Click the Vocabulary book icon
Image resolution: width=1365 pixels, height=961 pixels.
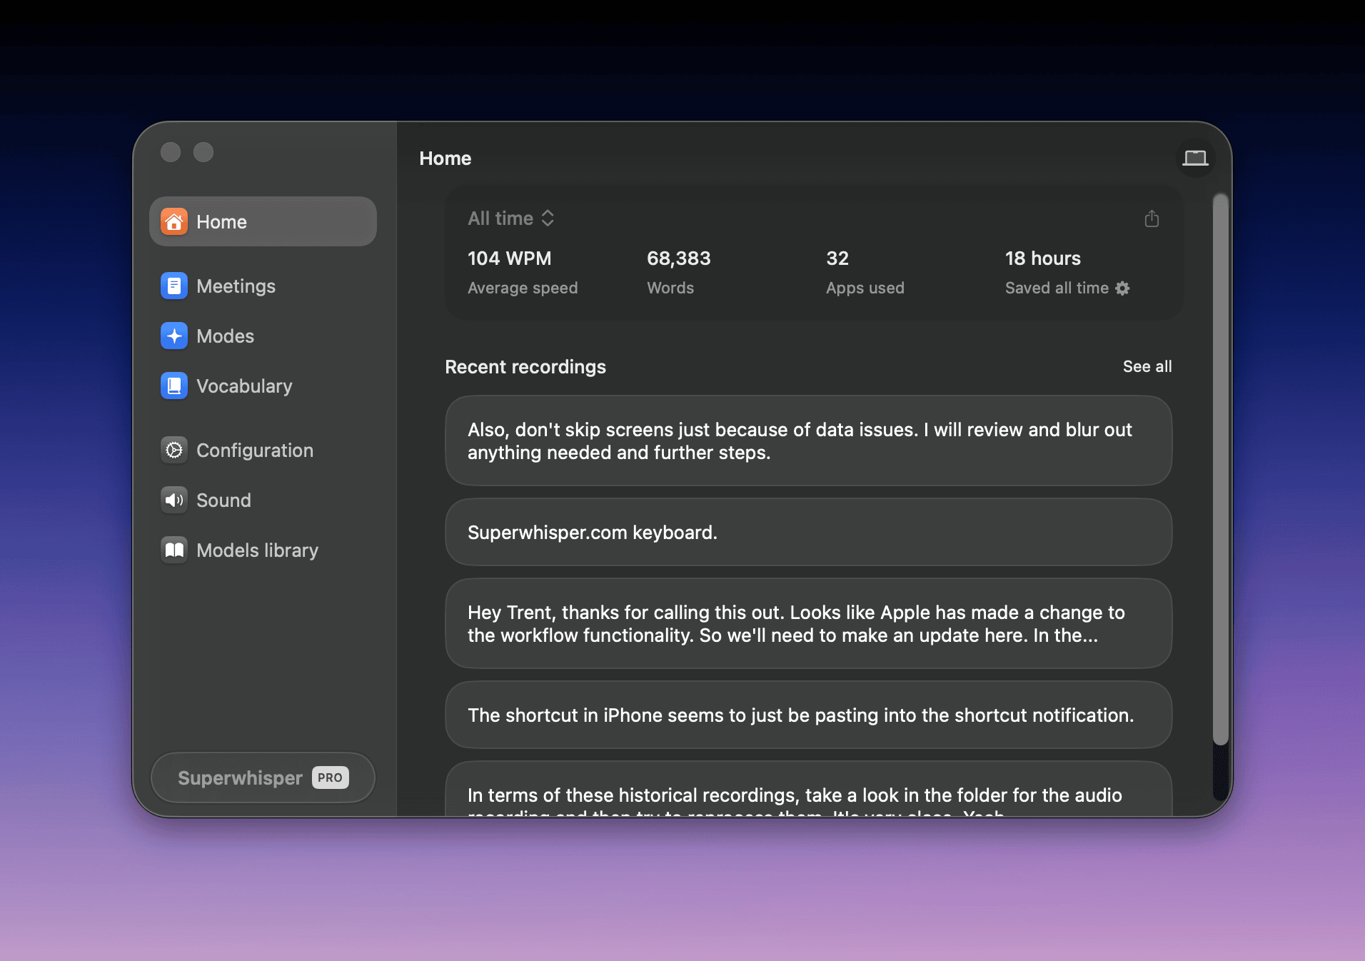174,386
